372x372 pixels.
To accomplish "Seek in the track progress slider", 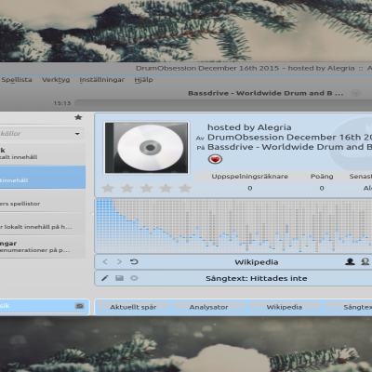I will coord(223,103).
